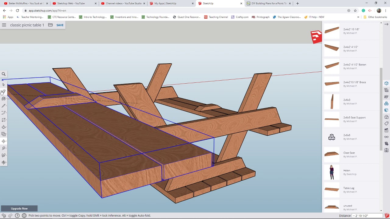Click the undo arrow in status bar
390x219 pixels.
4,216
